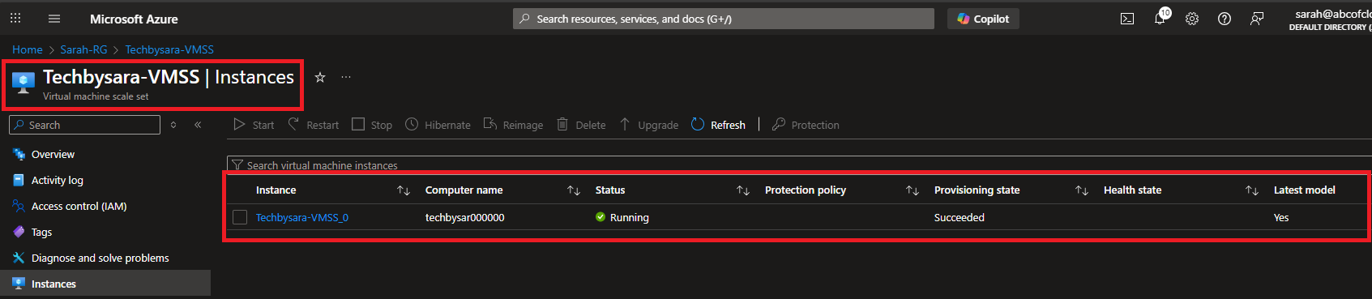Click the Hibernate toolbar button
The height and width of the screenshot is (299, 1372).
[x=438, y=125]
